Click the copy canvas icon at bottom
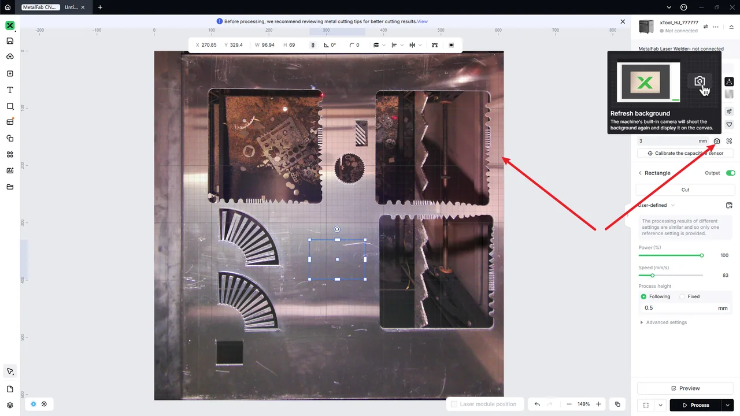The image size is (740, 416). [617, 404]
